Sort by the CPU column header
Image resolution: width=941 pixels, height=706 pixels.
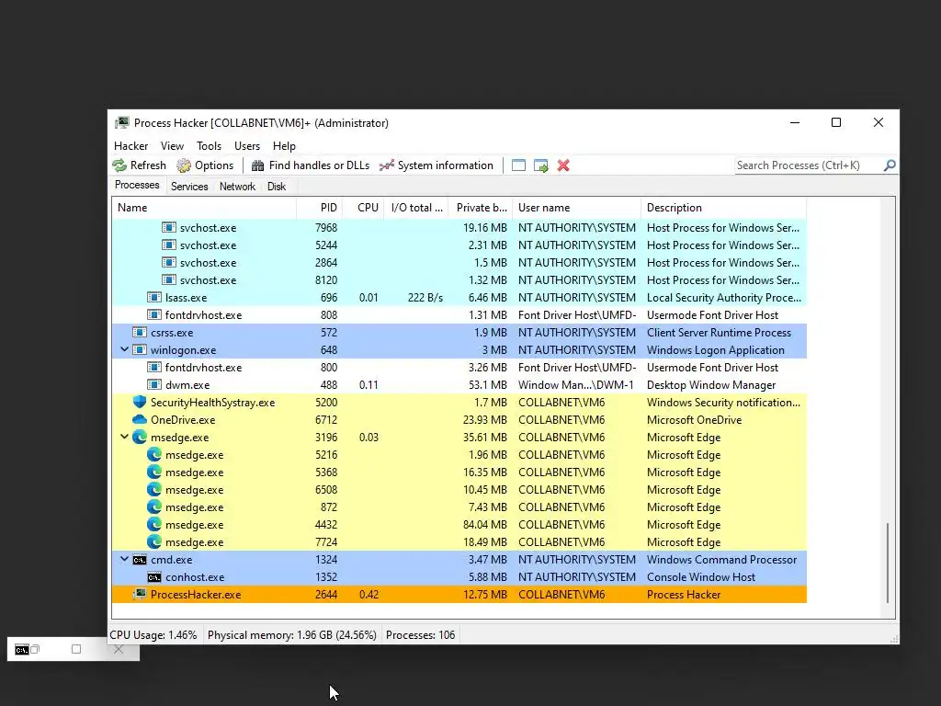pyautogui.click(x=363, y=208)
